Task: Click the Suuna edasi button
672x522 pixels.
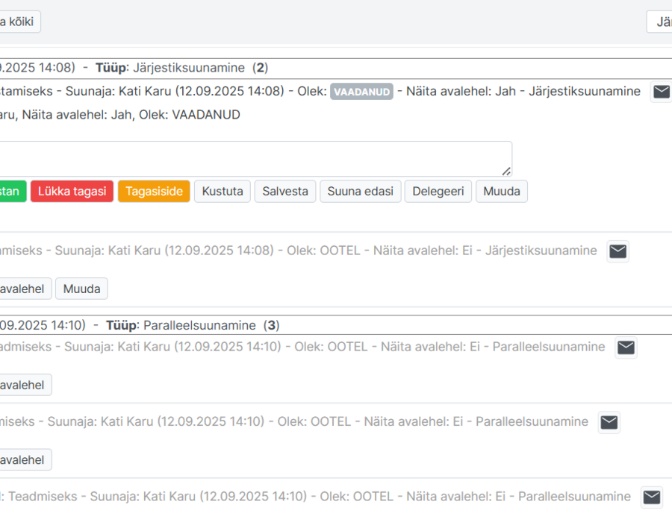Action: point(361,191)
